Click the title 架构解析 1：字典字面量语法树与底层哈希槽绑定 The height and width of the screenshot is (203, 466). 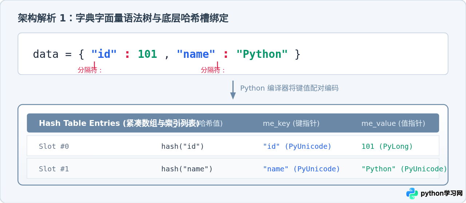pyautogui.click(x=123, y=18)
